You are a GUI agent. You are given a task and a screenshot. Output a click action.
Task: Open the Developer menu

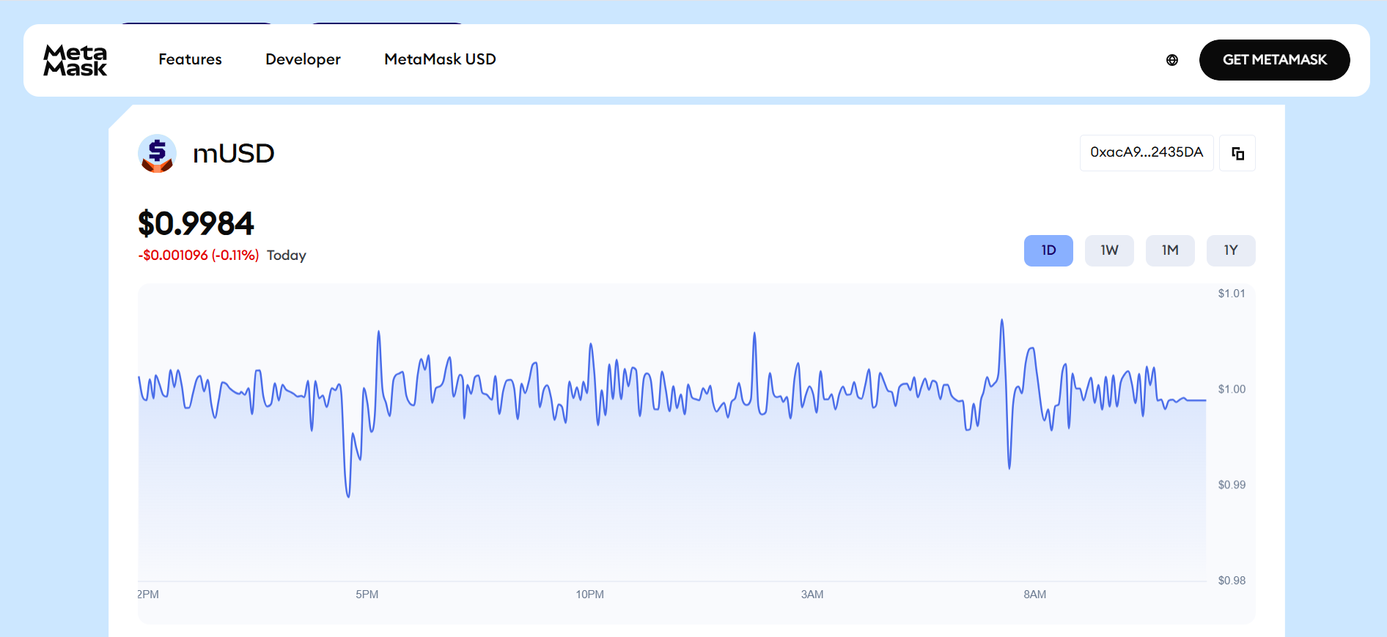(303, 59)
